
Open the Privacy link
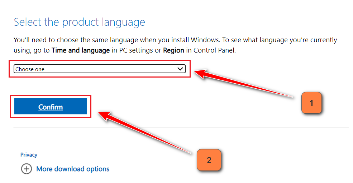coord(29,155)
